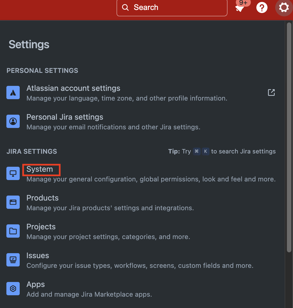Image resolution: width=293 pixels, height=308 pixels.
Task: Select the Apps marketplace icon
Action: (x=13, y=288)
